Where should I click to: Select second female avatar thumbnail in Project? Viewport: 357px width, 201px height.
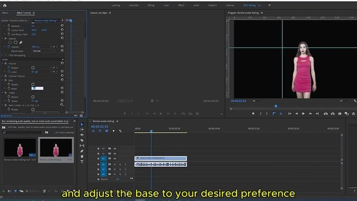(56, 147)
